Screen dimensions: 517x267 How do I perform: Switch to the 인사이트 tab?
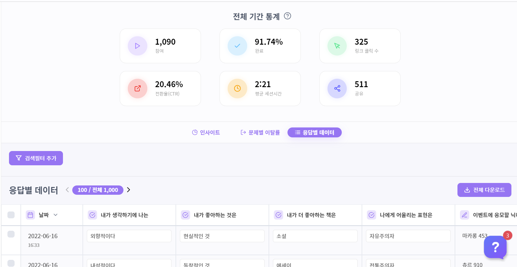pyautogui.click(x=206, y=132)
